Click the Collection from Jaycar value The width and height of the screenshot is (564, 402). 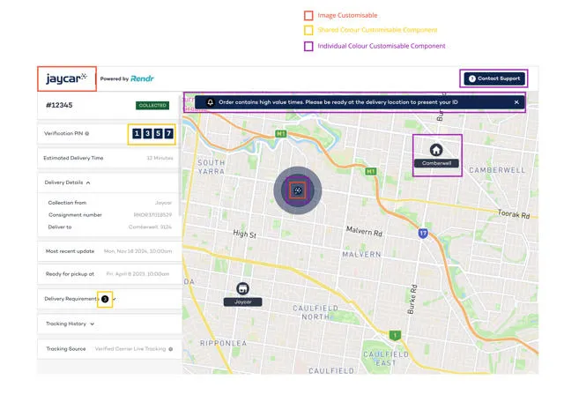[163, 203]
